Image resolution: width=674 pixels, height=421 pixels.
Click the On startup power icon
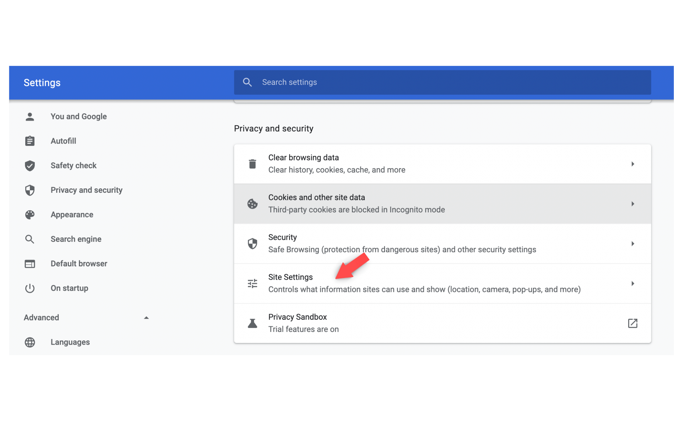(30, 288)
